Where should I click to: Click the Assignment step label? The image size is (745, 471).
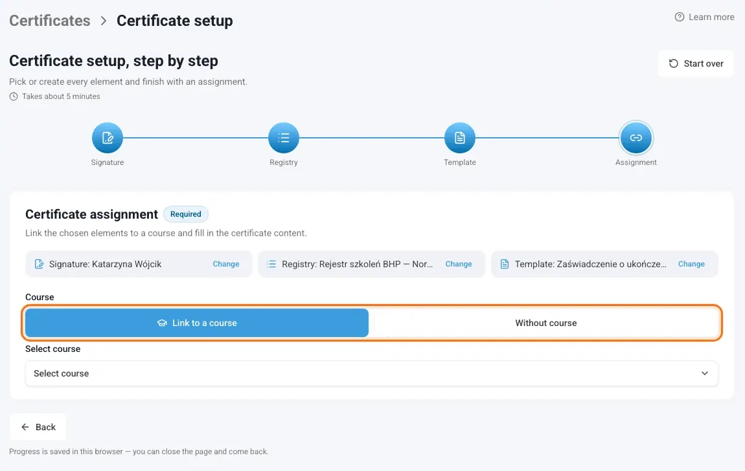click(x=636, y=162)
